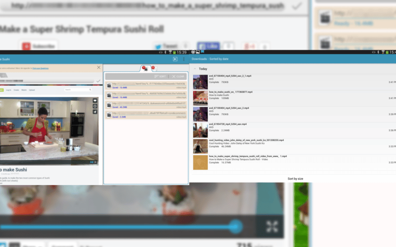This screenshot has height=247, width=396.
Task: Click the 15:39 clock in the status bar
Action: (181, 53)
